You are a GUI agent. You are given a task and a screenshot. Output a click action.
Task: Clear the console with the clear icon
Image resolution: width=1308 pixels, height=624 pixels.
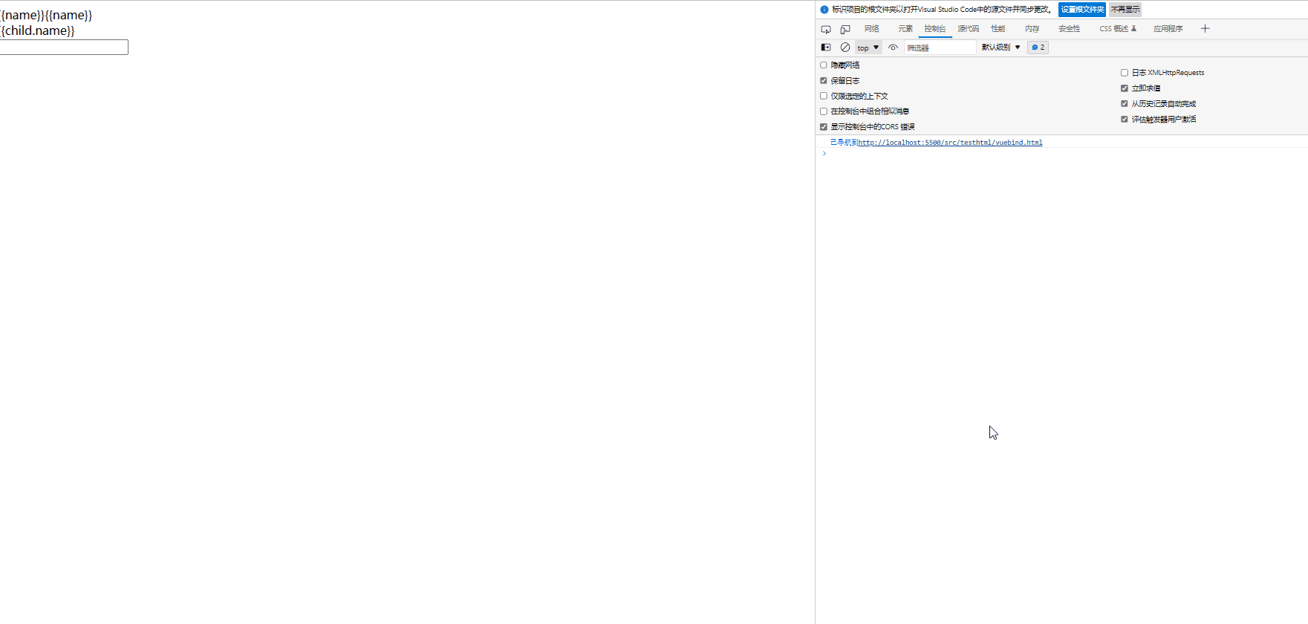coord(845,48)
